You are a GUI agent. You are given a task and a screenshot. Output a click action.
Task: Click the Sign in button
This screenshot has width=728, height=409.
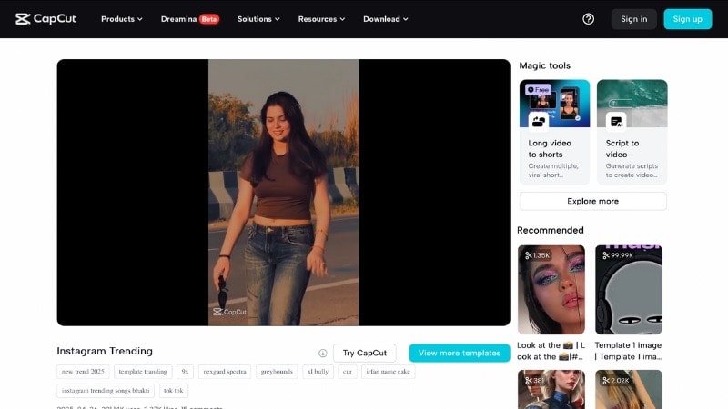coord(633,19)
